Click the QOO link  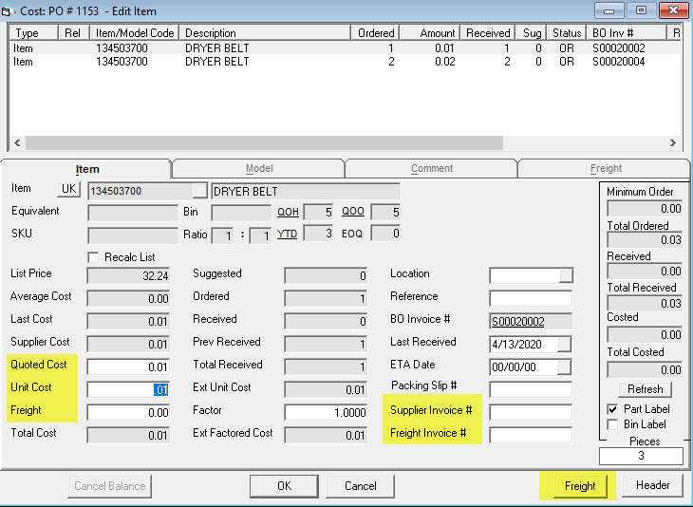point(353,212)
